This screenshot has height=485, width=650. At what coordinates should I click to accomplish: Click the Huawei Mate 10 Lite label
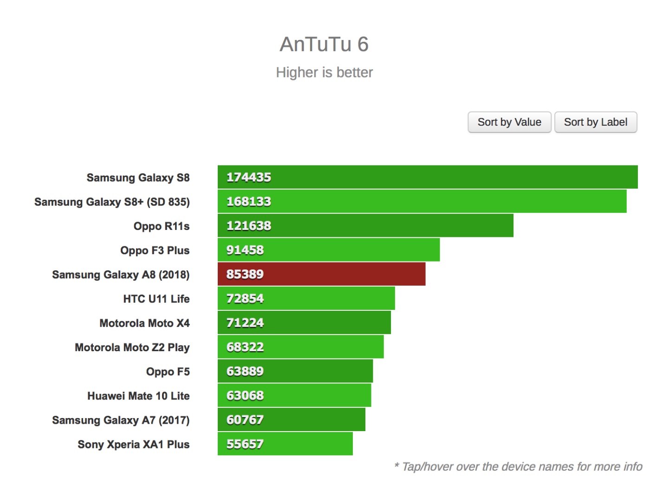[138, 396]
